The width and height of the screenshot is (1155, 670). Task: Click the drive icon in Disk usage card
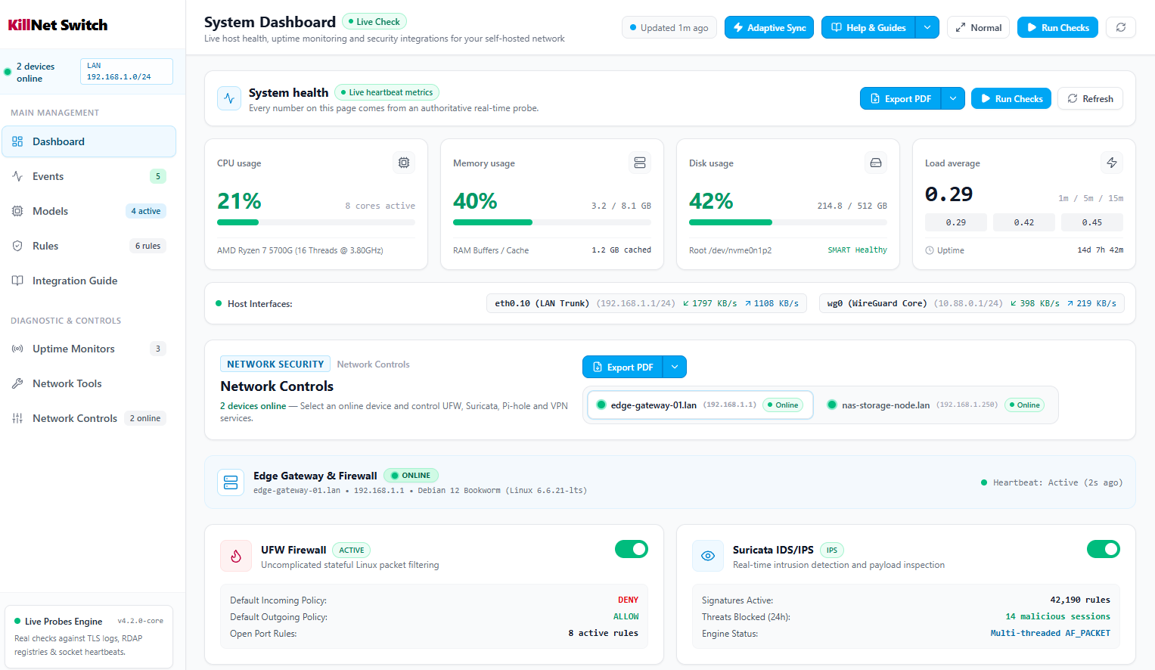tap(876, 163)
